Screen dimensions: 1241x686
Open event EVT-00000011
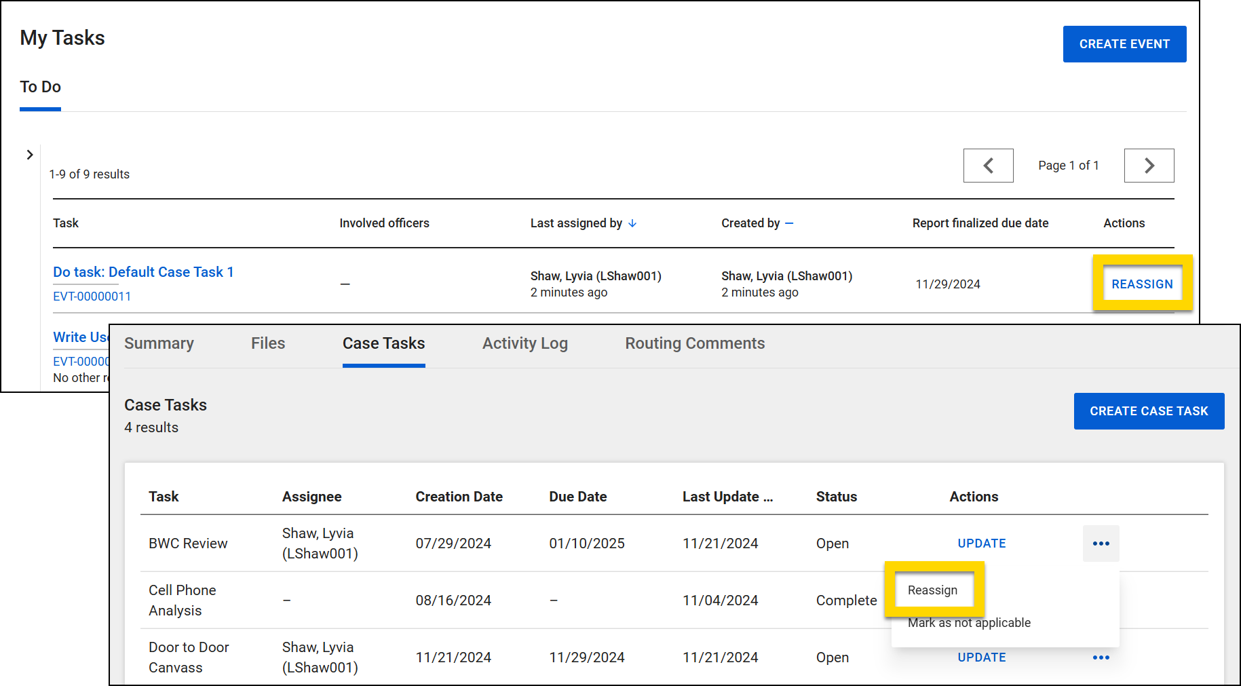92,296
